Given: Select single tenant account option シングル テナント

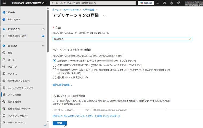Looking at the screenshot, I should tap(54, 61).
